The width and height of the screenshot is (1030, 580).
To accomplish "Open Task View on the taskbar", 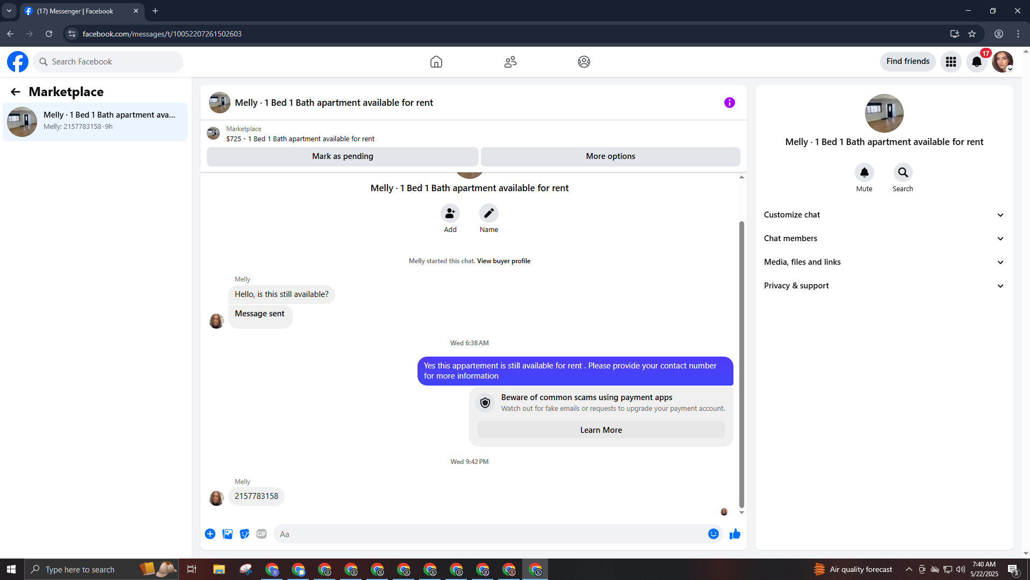I will point(192,569).
